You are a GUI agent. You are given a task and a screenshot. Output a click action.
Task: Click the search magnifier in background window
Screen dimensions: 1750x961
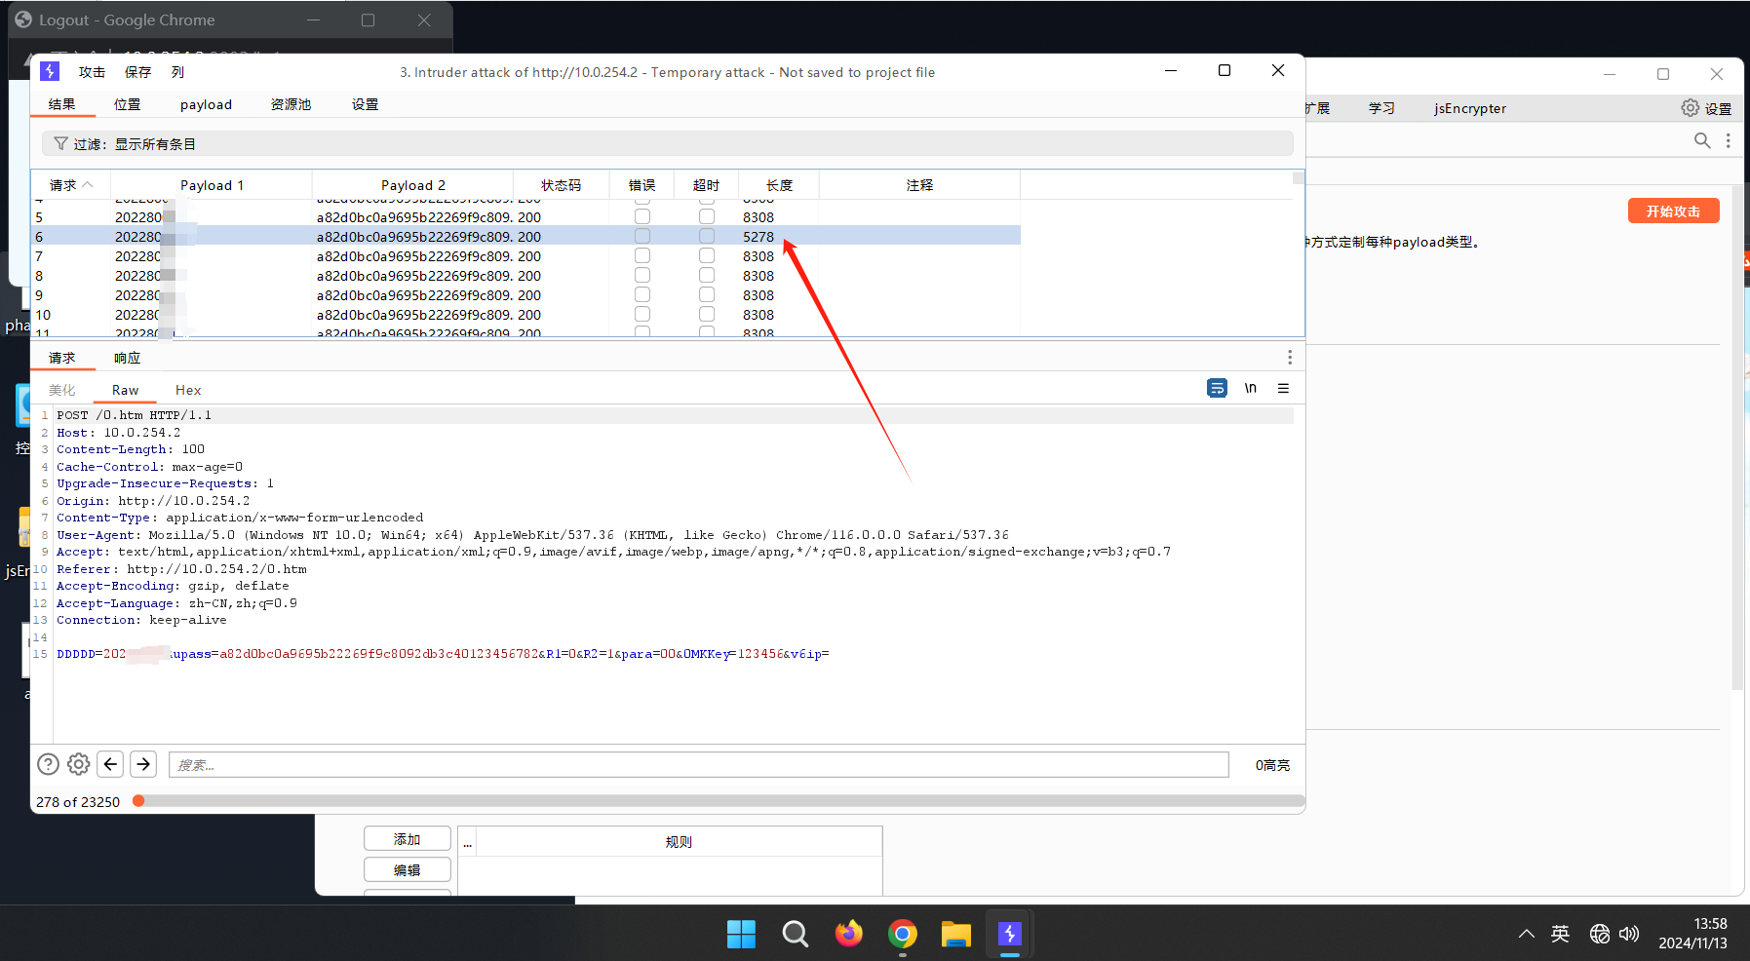click(x=1702, y=140)
